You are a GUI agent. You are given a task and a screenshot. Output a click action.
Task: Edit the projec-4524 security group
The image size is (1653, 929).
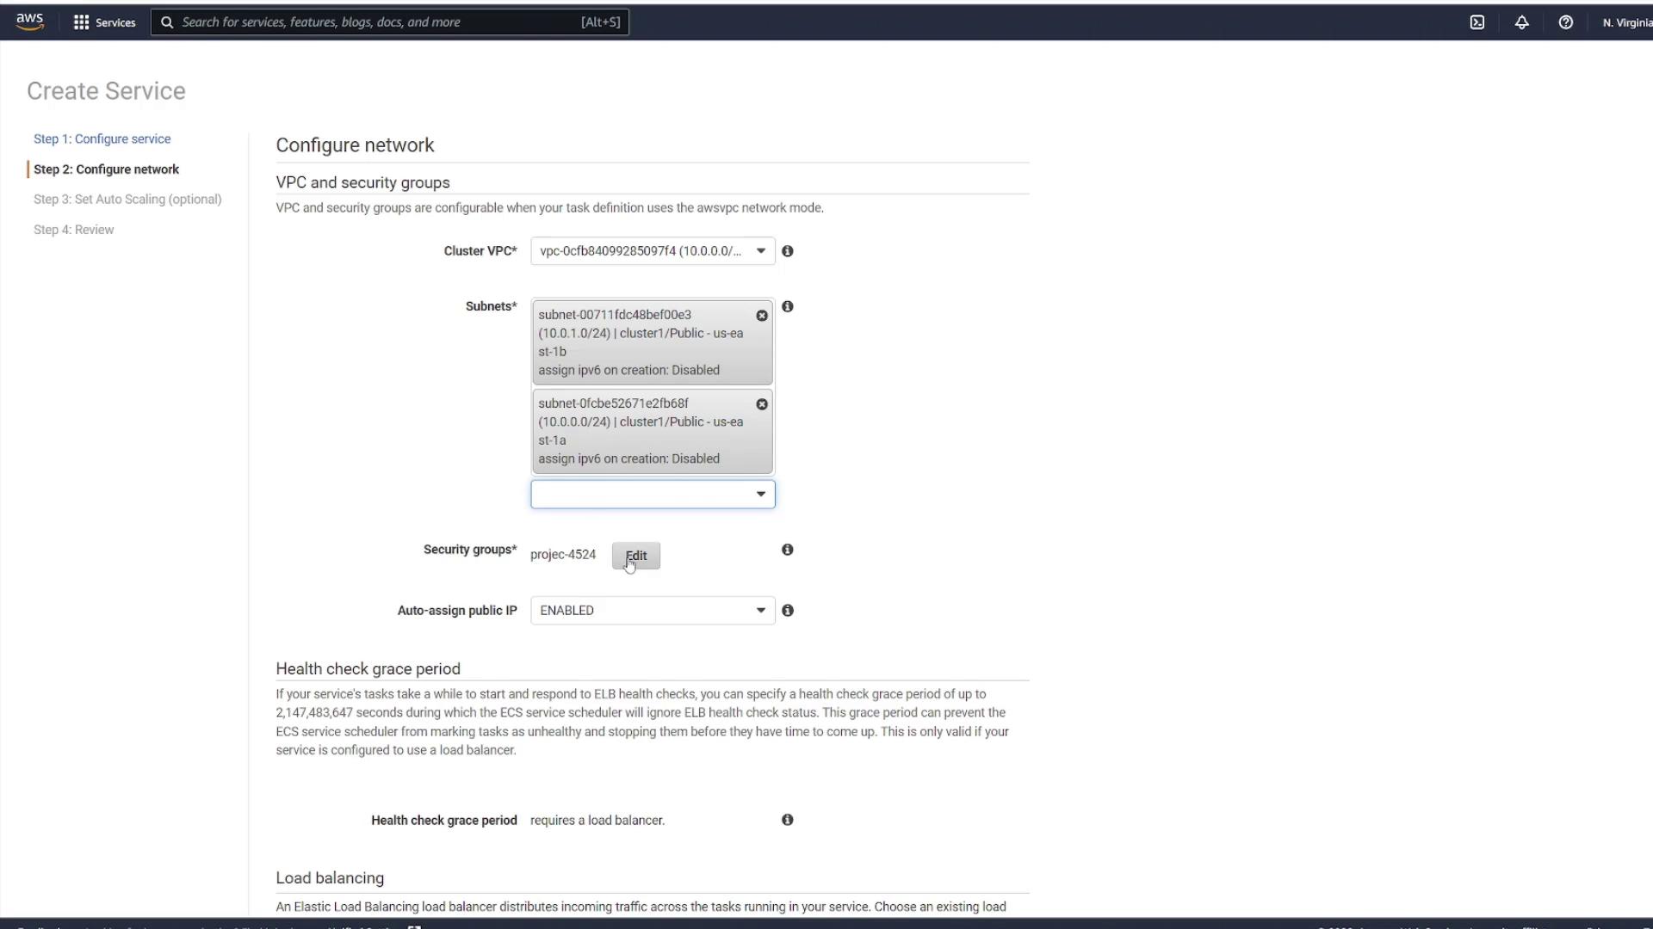click(635, 556)
